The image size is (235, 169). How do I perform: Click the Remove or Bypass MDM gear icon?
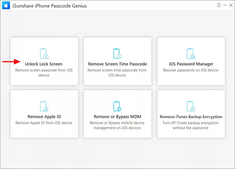coord(117,106)
